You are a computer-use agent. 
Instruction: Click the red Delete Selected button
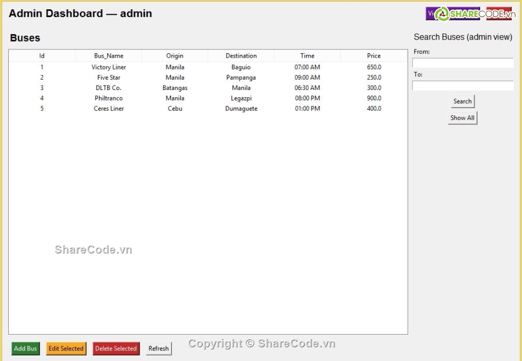point(116,348)
